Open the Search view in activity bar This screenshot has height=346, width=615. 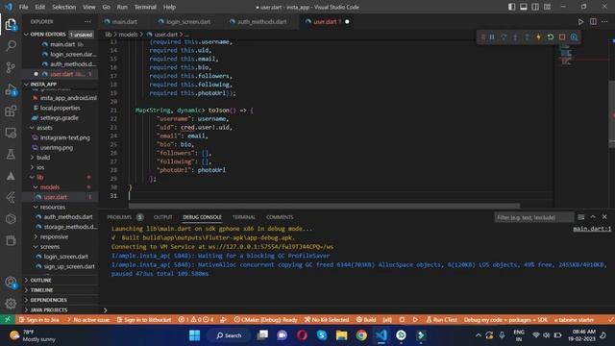pos(11,46)
